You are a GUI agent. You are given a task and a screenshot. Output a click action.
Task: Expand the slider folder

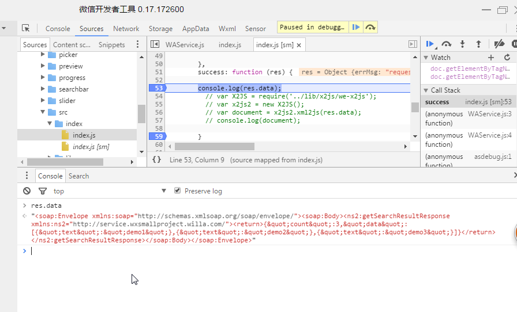[x=43, y=100]
